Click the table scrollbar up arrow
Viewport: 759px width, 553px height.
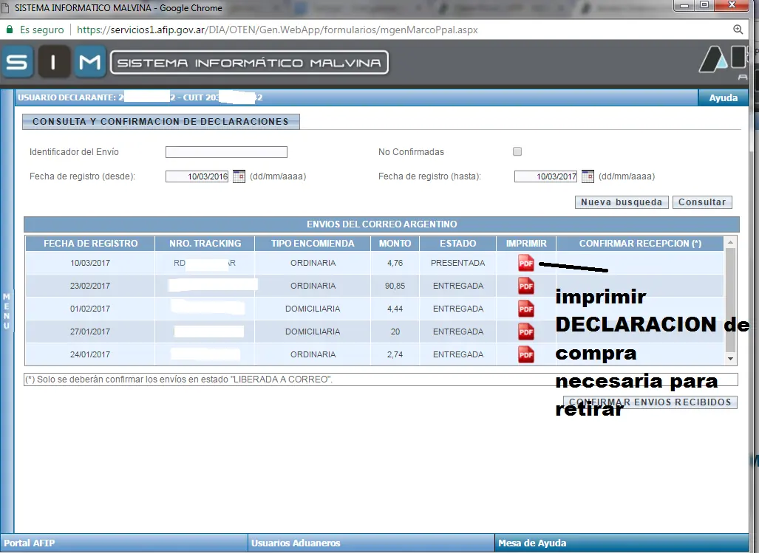[x=730, y=241]
